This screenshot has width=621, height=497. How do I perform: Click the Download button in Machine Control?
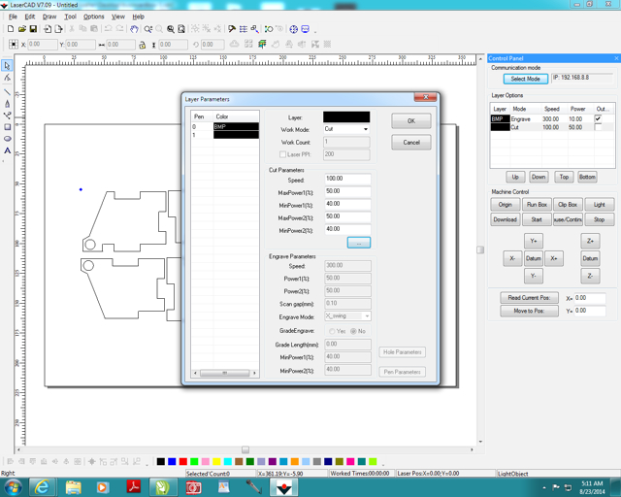[x=505, y=219]
